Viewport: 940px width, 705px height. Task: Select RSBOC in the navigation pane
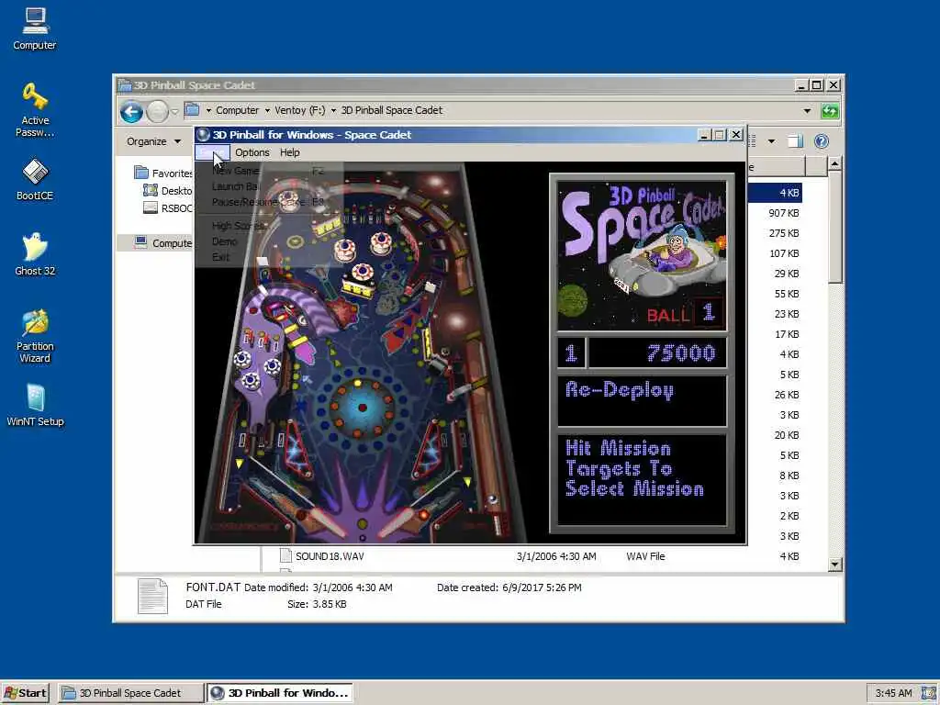(177, 208)
